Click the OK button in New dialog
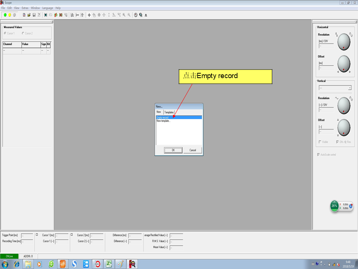The width and height of the screenshot is (358, 269). click(173, 150)
